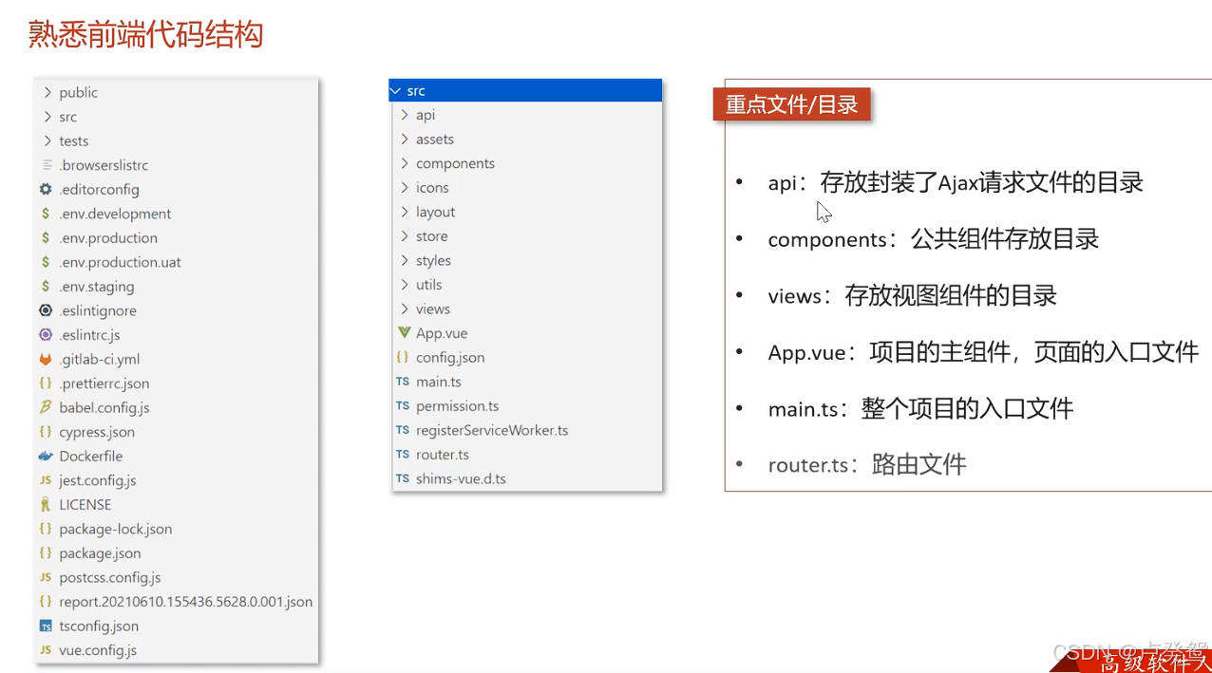Expand the store folder chevron
1212x673 pixels.
(x=405, y=236)
